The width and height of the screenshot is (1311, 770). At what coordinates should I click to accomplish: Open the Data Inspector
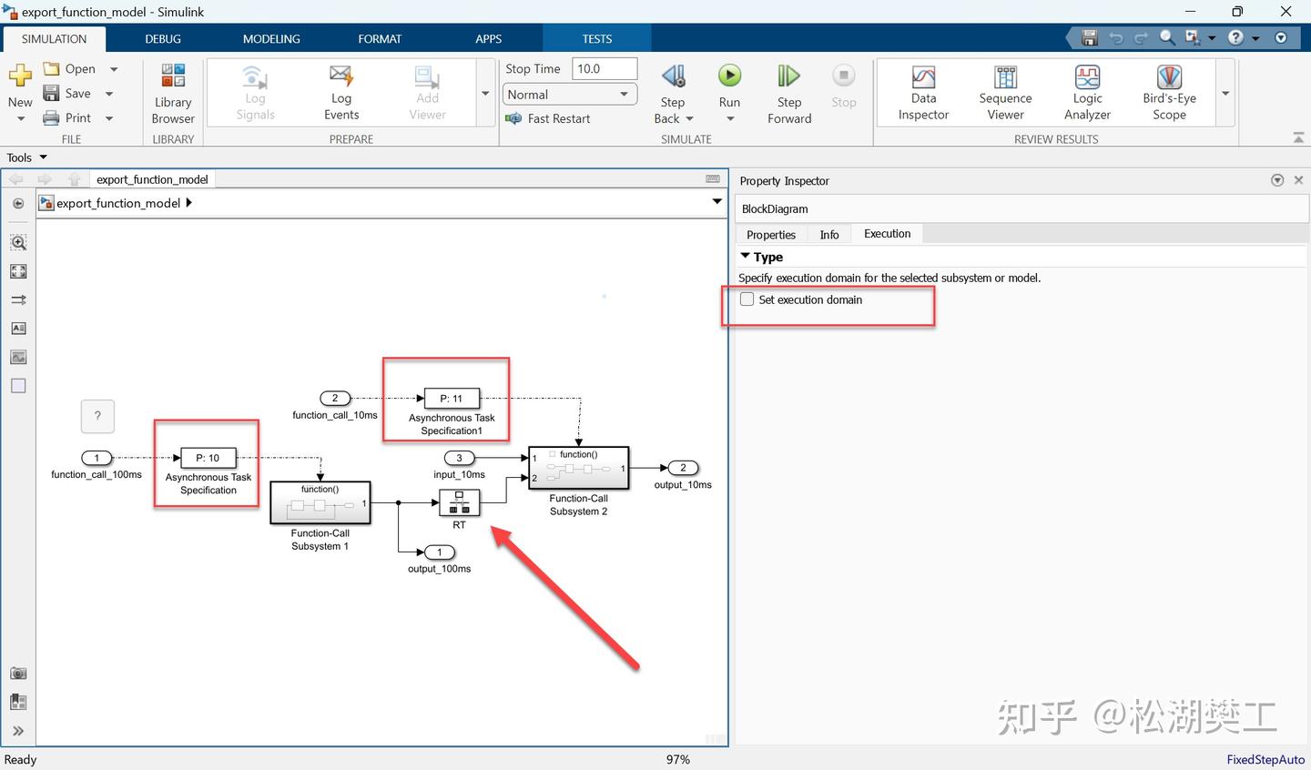pos(923,93)
